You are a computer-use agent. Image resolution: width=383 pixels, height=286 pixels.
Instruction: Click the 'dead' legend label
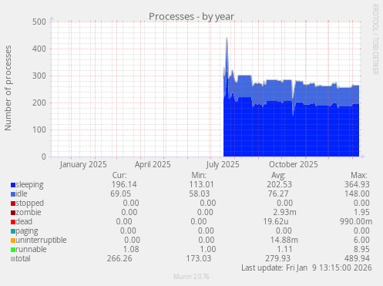coord(24,221)
